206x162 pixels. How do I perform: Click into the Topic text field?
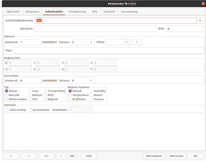tap(109, 50)
